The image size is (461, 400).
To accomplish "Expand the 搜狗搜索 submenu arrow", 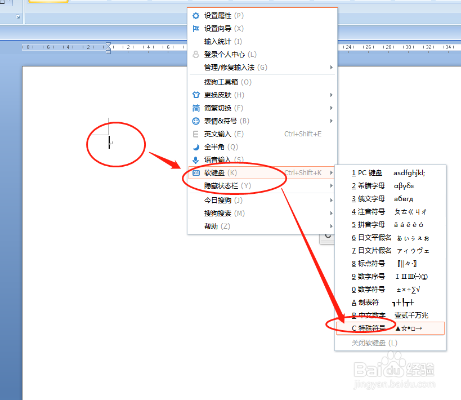I will coord(331,214).
